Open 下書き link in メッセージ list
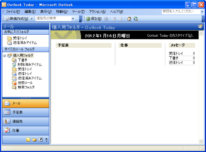This screenshot has height=152, width=206. (173, 58)
